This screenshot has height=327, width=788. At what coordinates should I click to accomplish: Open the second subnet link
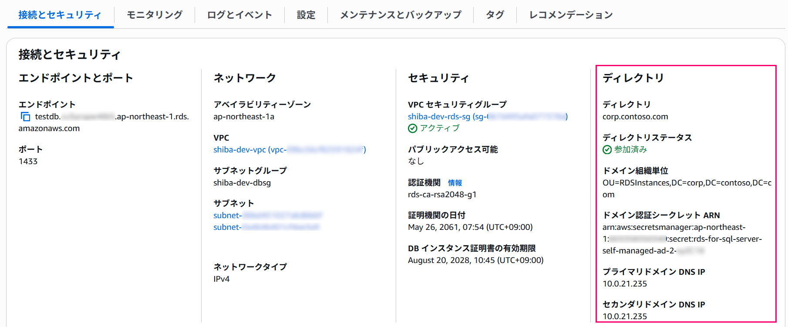tap(266, 227)
